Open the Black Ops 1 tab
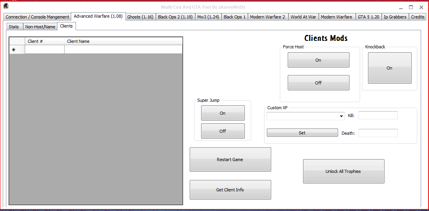The image size is (429, 211). coord(235,17)
